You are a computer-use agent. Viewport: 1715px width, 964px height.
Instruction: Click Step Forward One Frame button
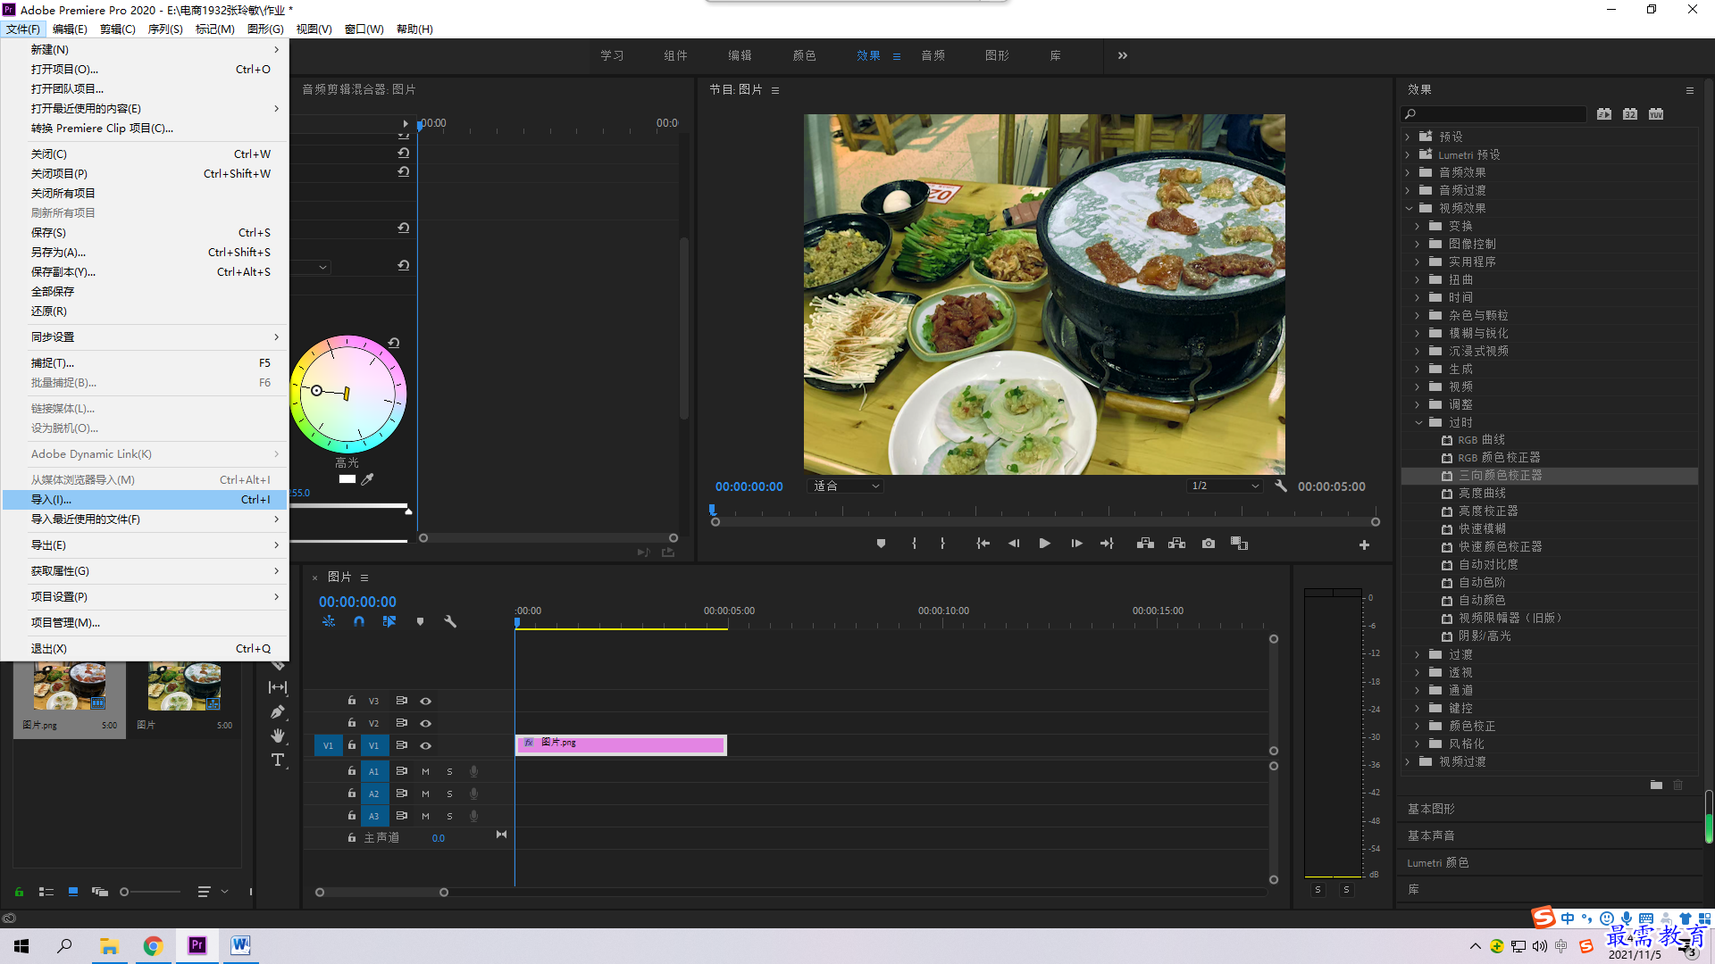pyautogui.click(x=1076, y=544)
